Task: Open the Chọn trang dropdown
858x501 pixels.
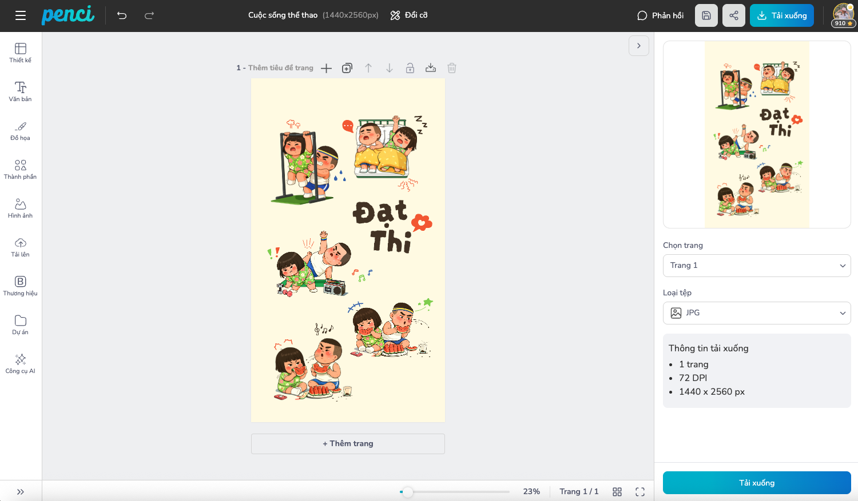Action: (756, 265)
